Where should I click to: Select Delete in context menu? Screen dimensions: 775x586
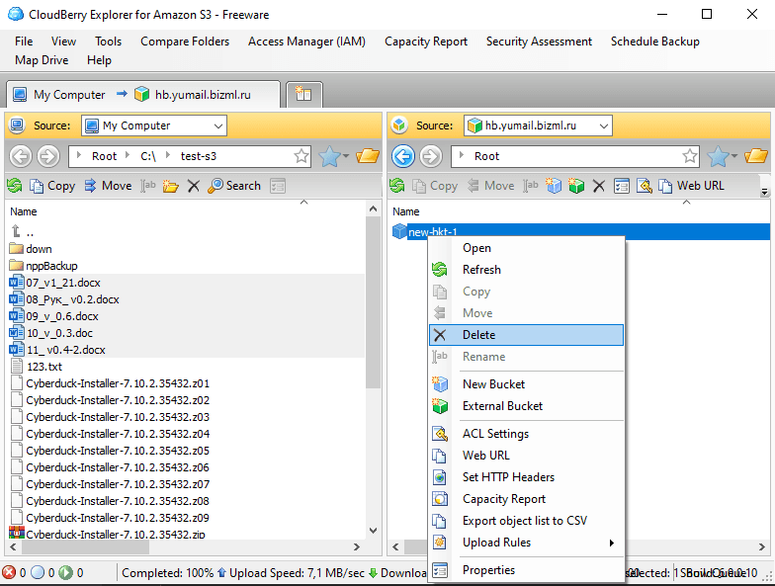[x=526, y=335]
